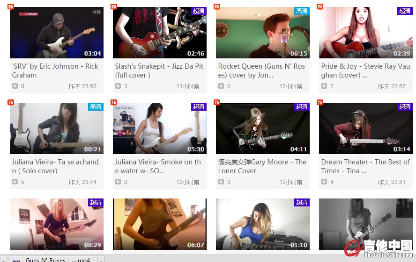The width and height of the screenshot is (416, 262).
Task: Click 超清 quality badge on The Loner Cover video
Action: tap(302, 106)
